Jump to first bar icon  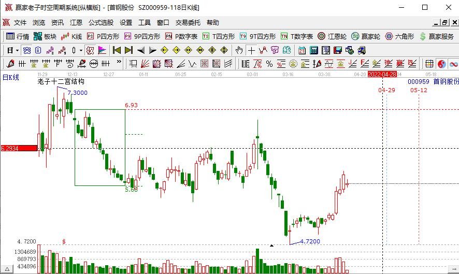117,51
